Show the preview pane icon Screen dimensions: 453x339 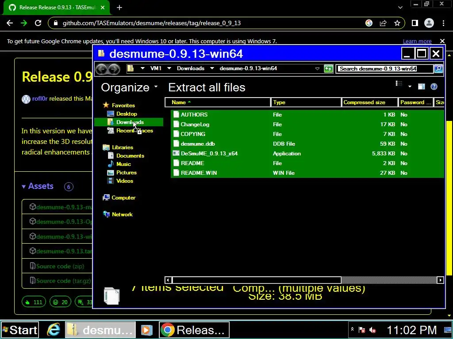tap(422, 87)
